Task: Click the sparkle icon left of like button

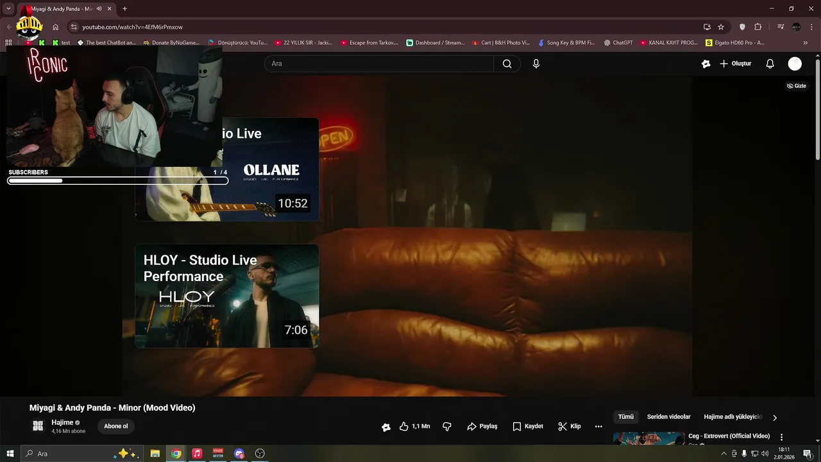Action: pos(386,427)
